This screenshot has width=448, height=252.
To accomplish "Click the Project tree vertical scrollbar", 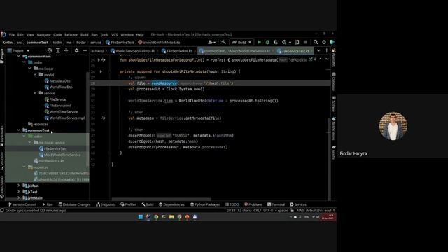I will coord(87,118).
